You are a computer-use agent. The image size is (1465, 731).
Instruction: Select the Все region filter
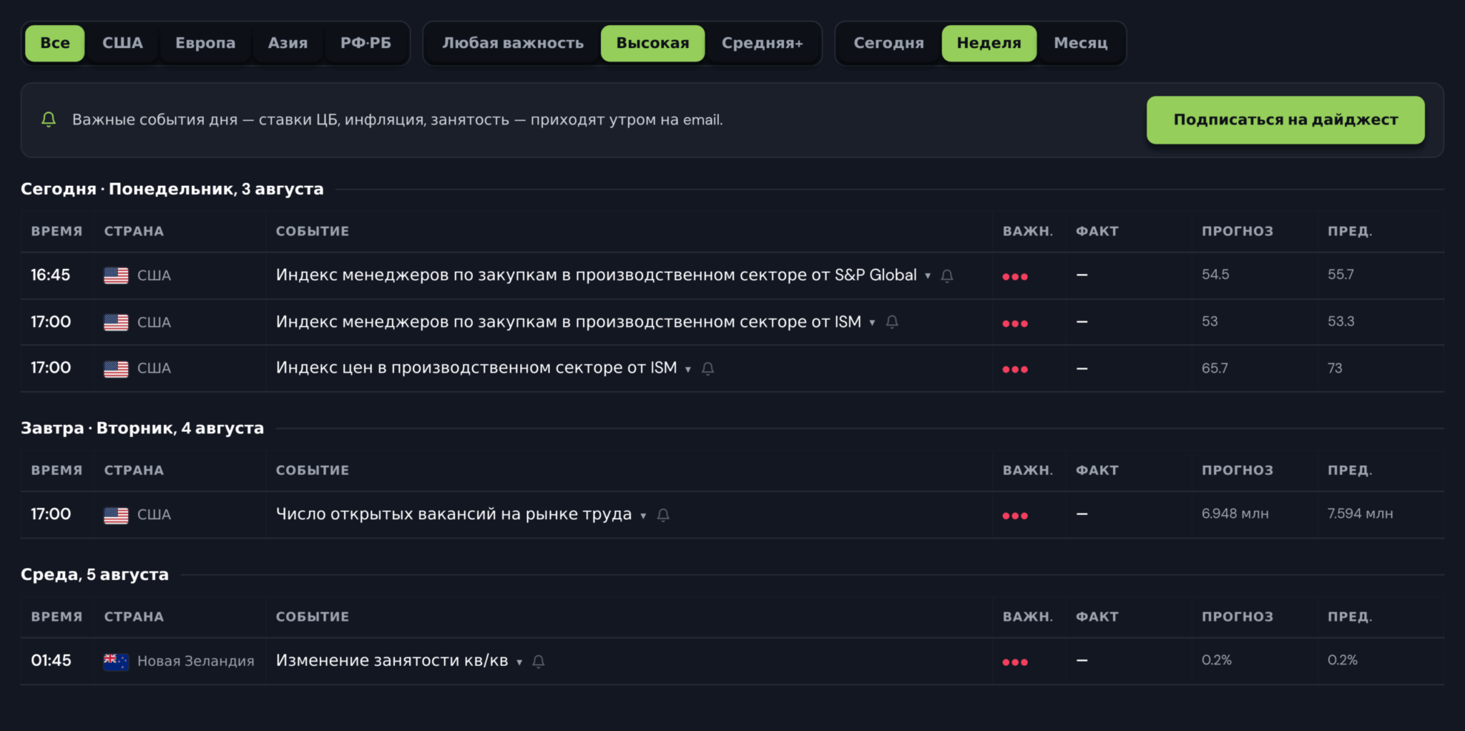(x=55, y=43)
